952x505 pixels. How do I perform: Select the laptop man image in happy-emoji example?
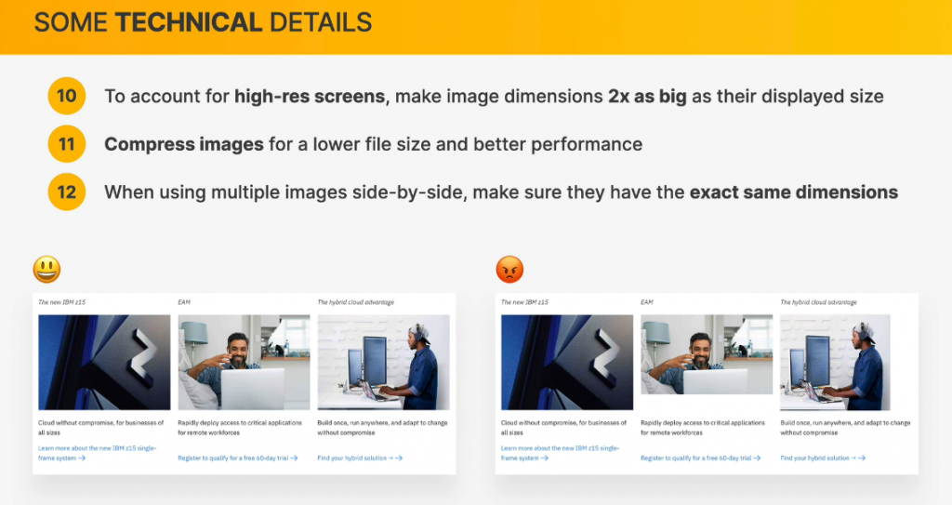244,362
